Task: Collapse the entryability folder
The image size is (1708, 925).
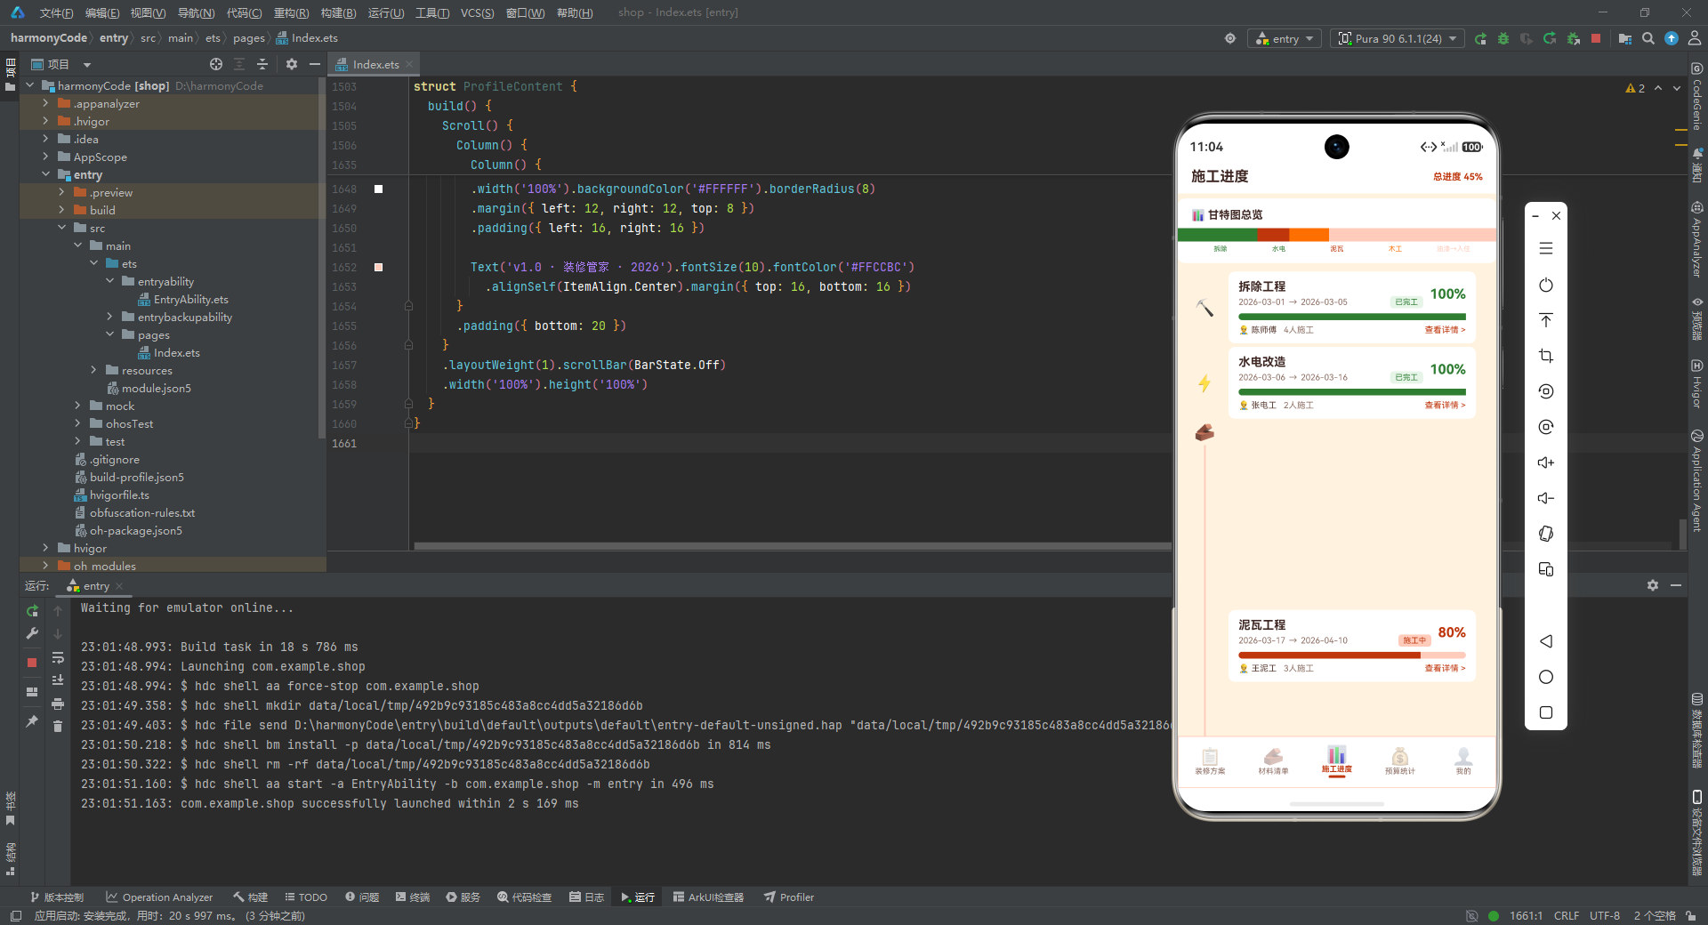Action: [109, 281]
